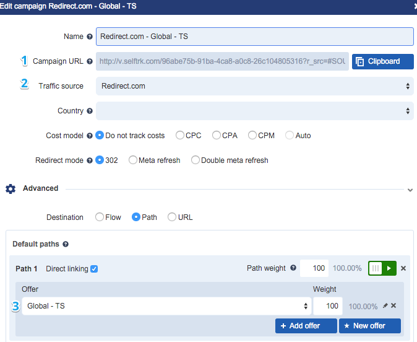Select Flow as the destination
Image resolution: width=417 pixels, height=342 pixels.
tap(100, 217)
